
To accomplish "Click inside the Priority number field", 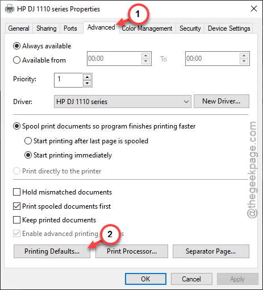I will click(69, 80).
